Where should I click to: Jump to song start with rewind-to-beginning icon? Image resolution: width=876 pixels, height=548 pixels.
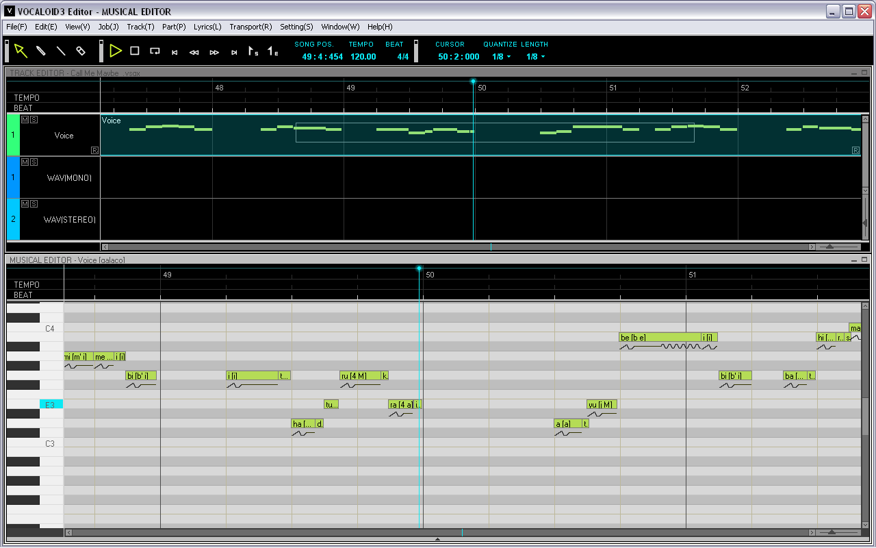click(175, 52)
